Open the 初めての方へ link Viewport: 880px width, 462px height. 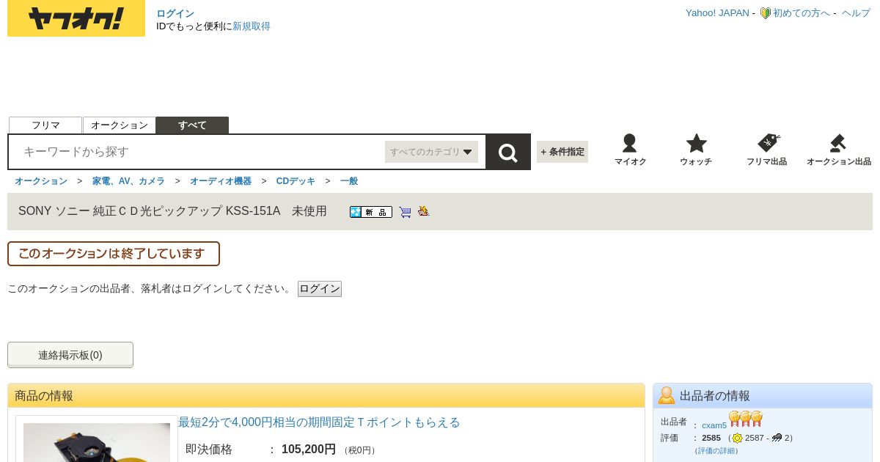802,13
